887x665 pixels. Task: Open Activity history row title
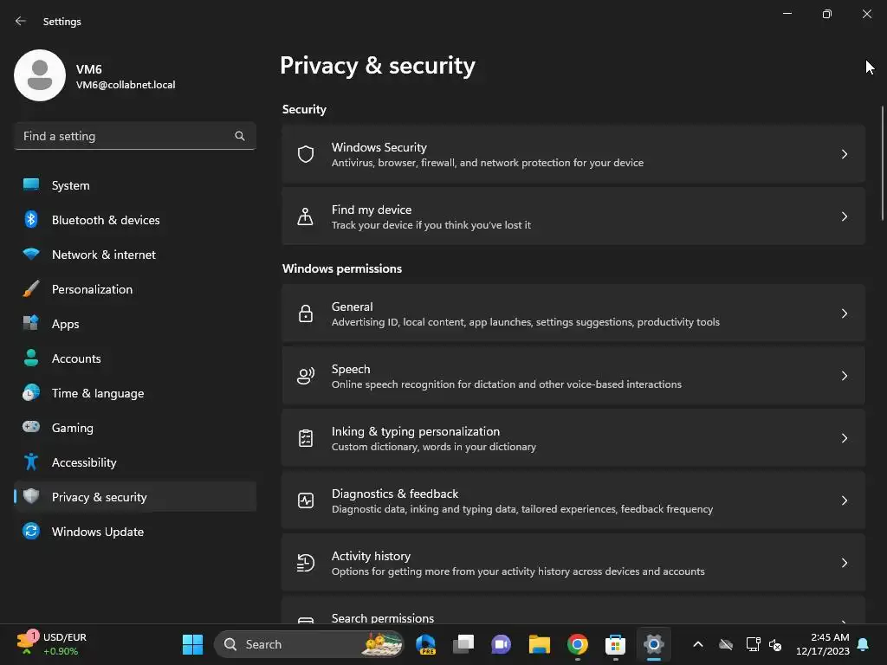(371, 556)
